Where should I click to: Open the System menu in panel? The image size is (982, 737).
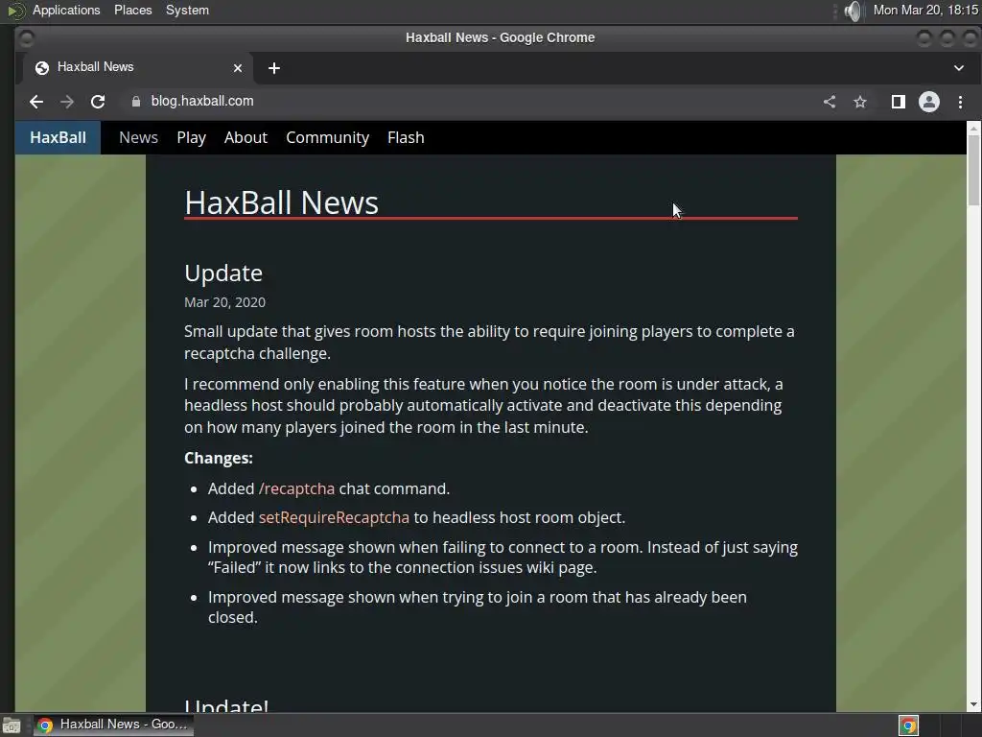(x=187, y=10)
